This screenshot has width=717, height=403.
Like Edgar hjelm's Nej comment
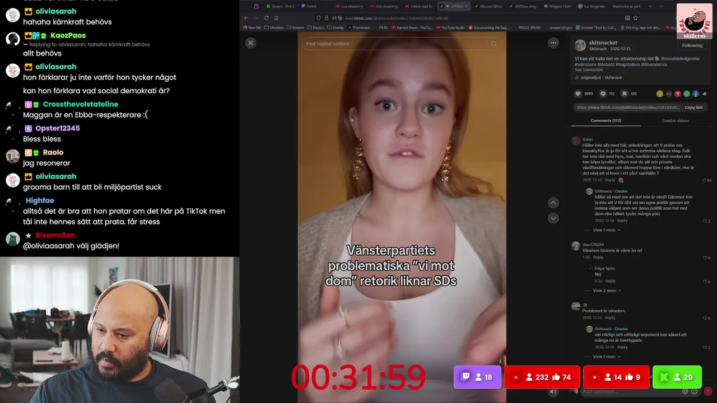tap(705, 281)
